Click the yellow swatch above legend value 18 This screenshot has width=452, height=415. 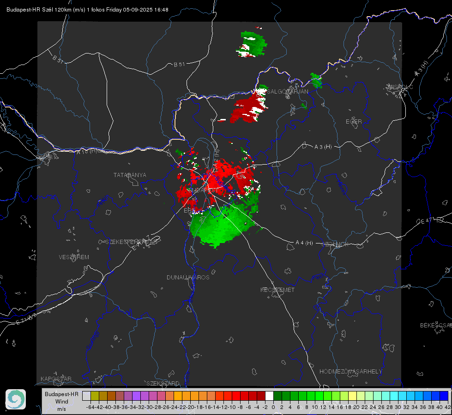352,396
